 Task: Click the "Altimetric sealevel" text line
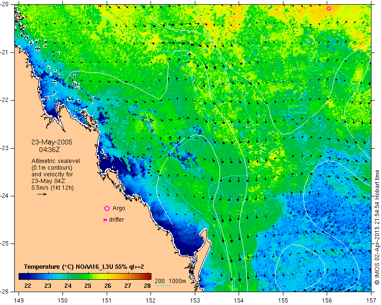(56, 161)
